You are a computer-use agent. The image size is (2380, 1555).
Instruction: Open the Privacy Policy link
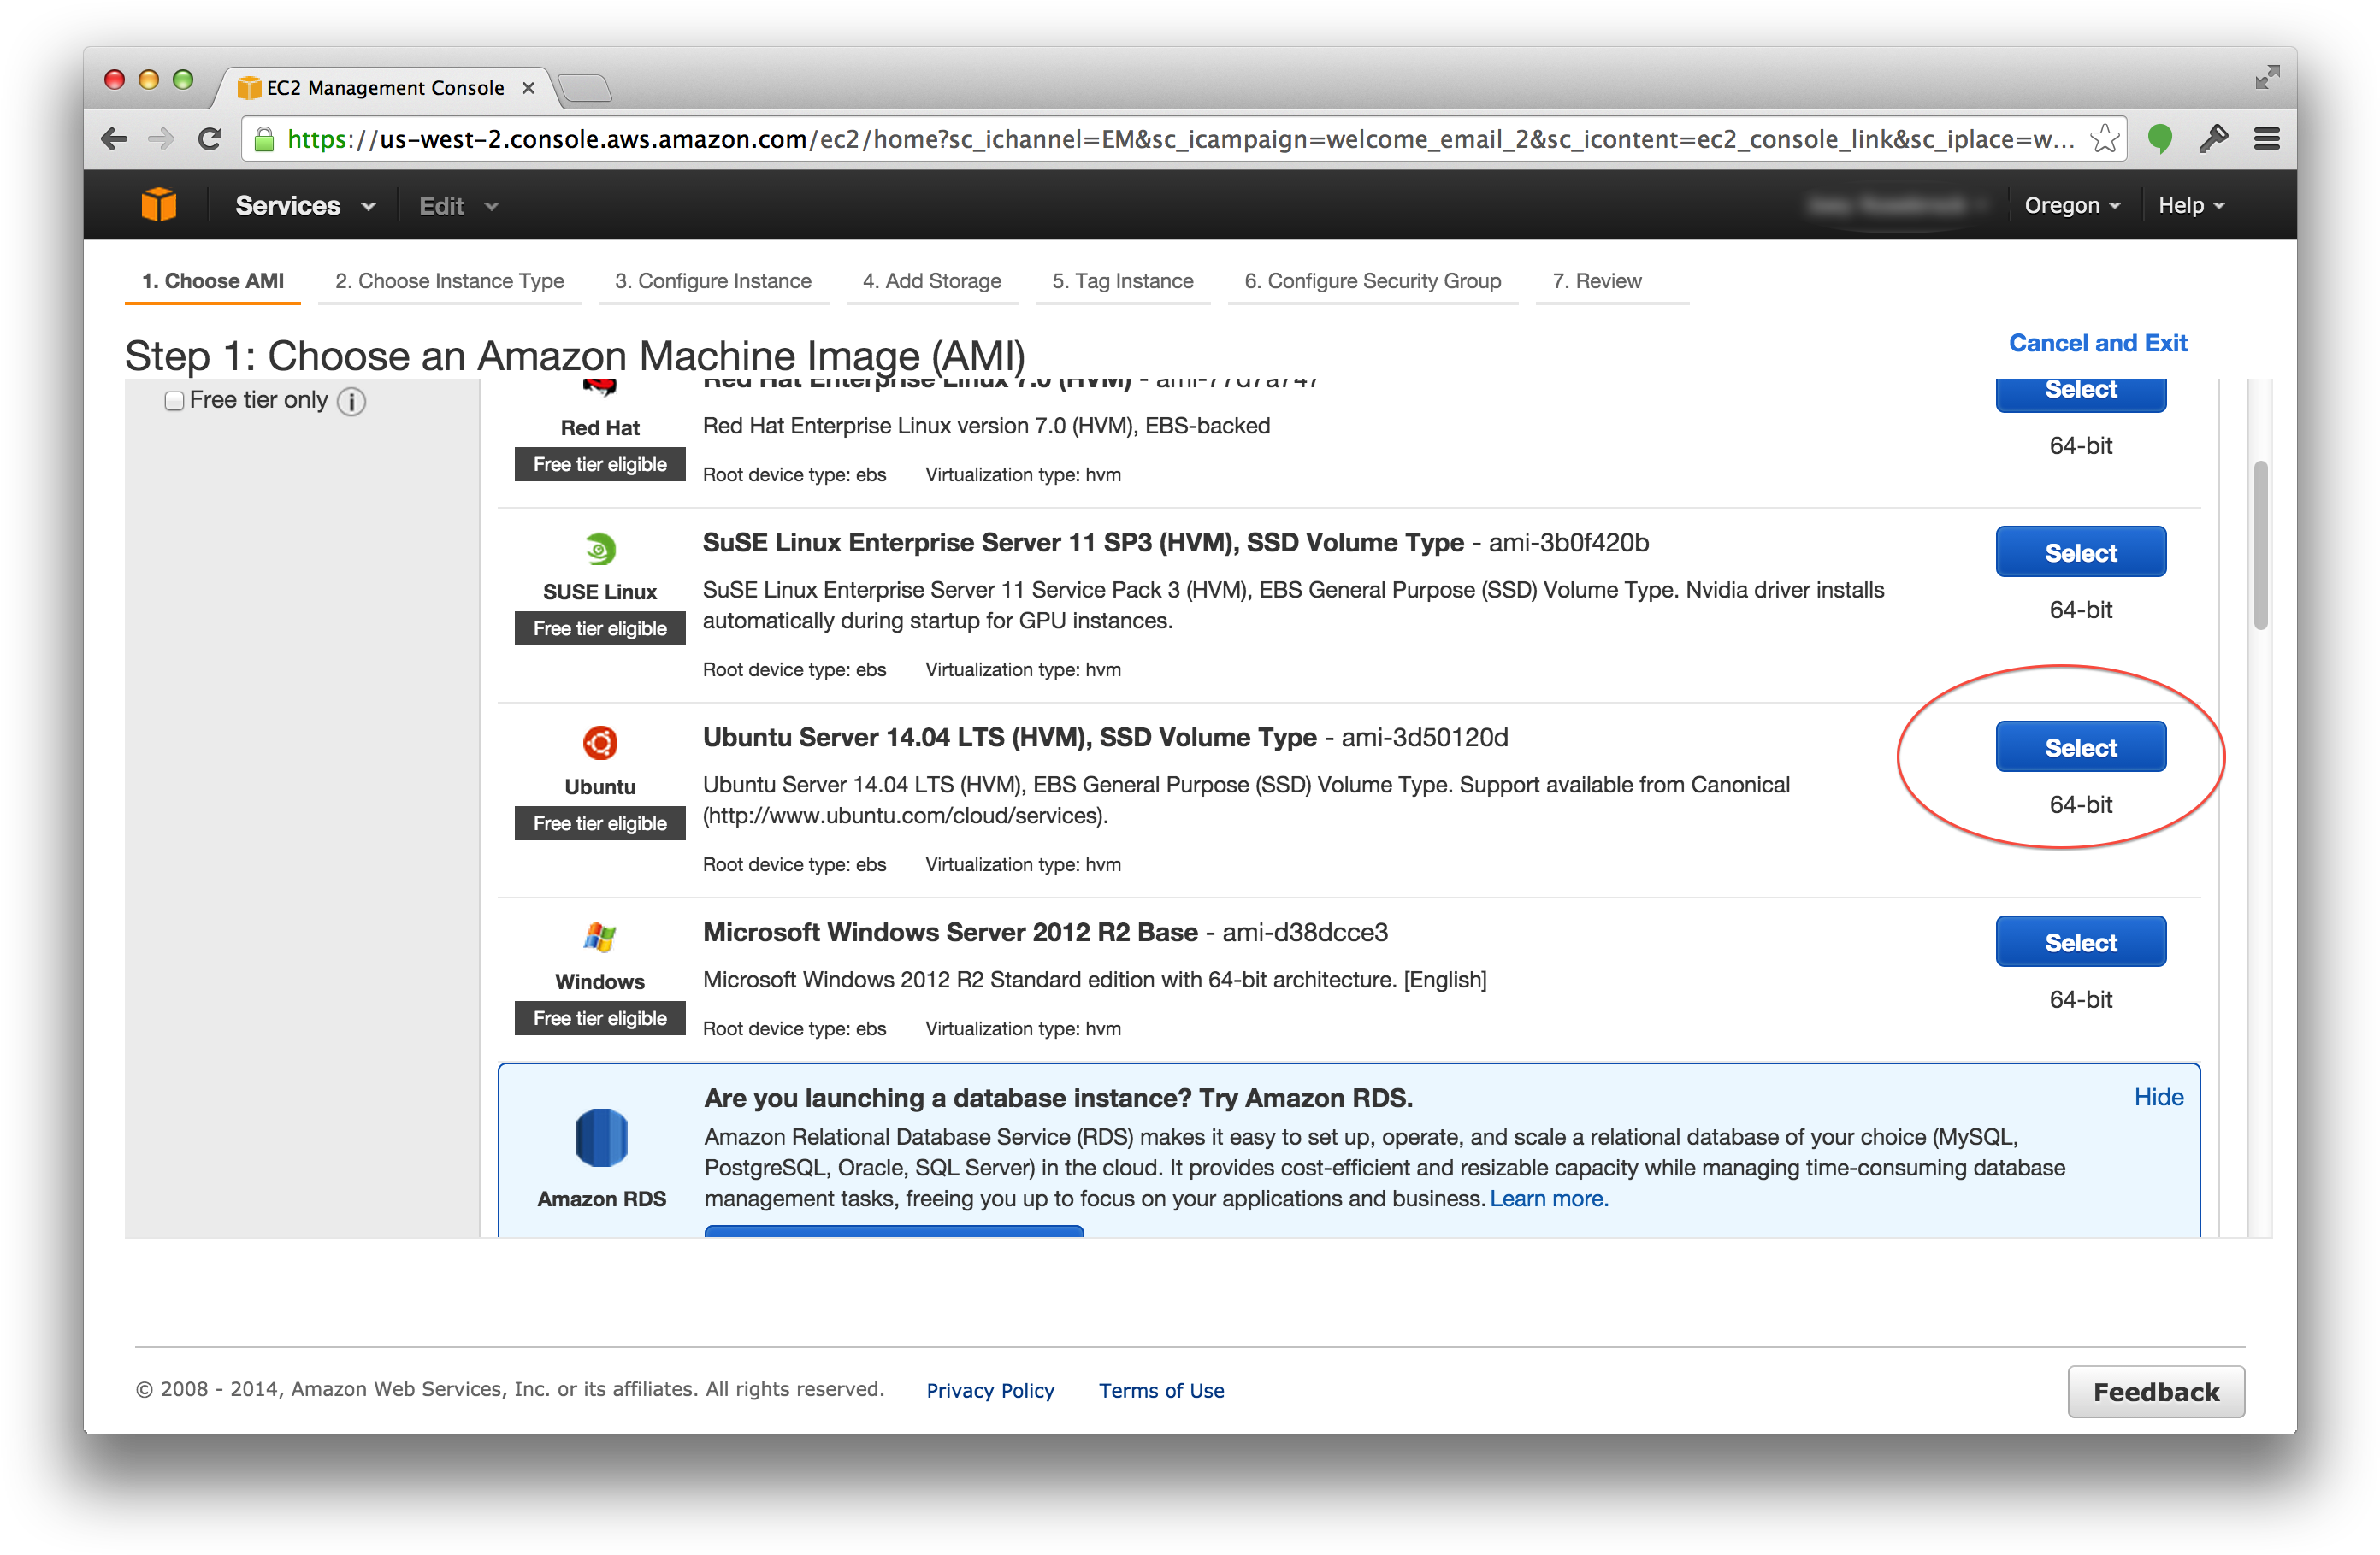(990, 1390)
